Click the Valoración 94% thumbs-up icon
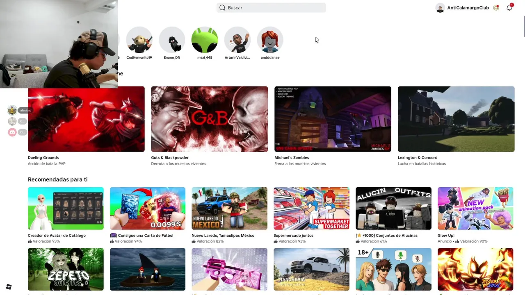The width and height of the screenshot is (525, 295). click(112, 241)
